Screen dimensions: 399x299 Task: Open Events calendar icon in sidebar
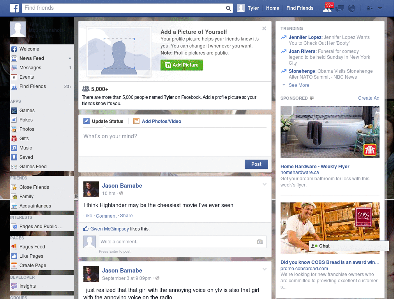[14, 77]
